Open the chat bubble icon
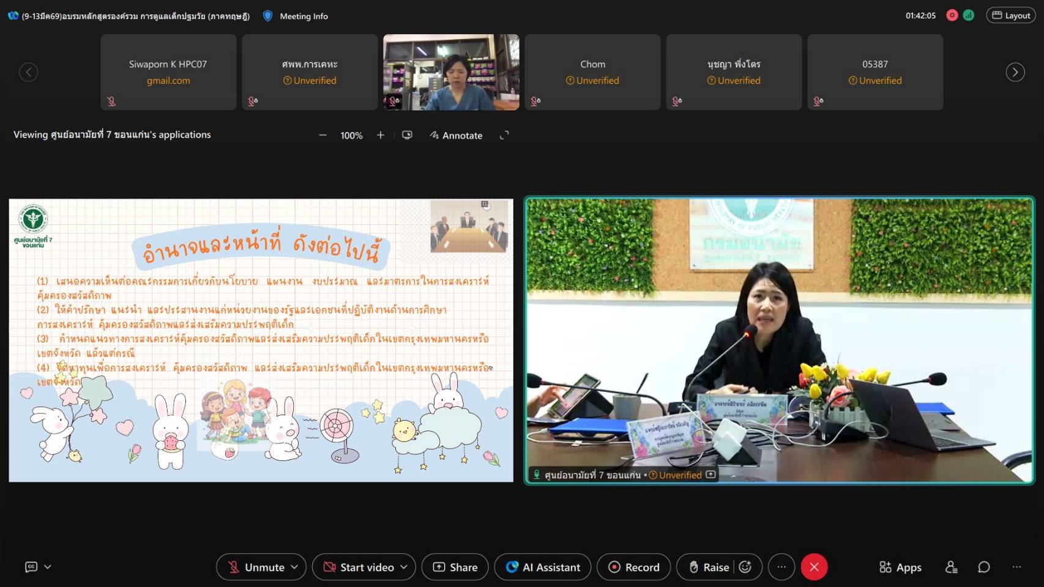Screen dimensions: 1044x587 (x=983, y=567)
